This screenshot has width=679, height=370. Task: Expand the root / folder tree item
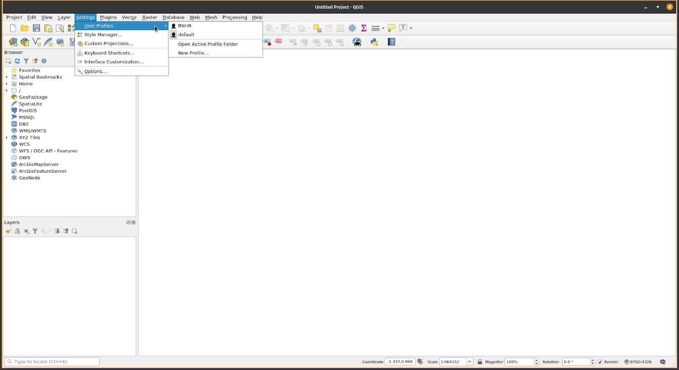(x=6, y=91)
